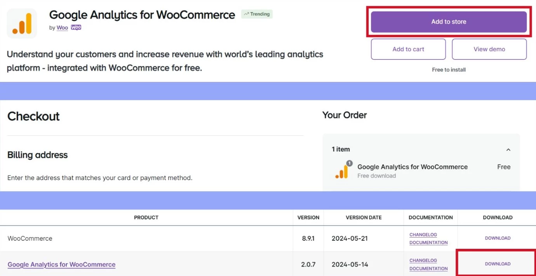Click the VERSION column header
Screen dimensions: 536x276
pos(308,217)
